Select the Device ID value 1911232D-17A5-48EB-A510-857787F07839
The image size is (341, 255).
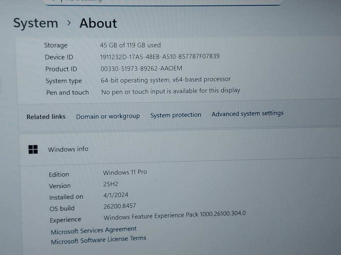[160, 57]
